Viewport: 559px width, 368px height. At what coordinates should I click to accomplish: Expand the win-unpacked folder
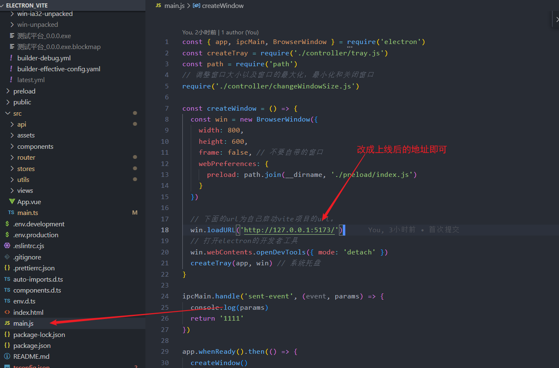click(x=12, y=25)
